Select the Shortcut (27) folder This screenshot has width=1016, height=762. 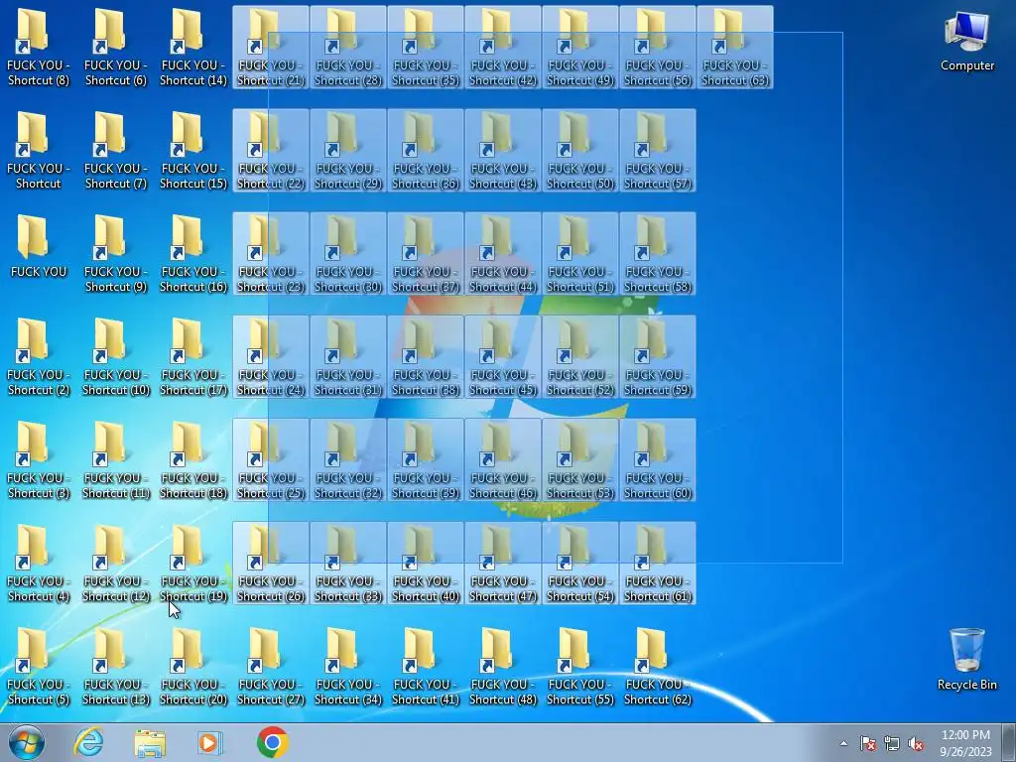point(271,667)
